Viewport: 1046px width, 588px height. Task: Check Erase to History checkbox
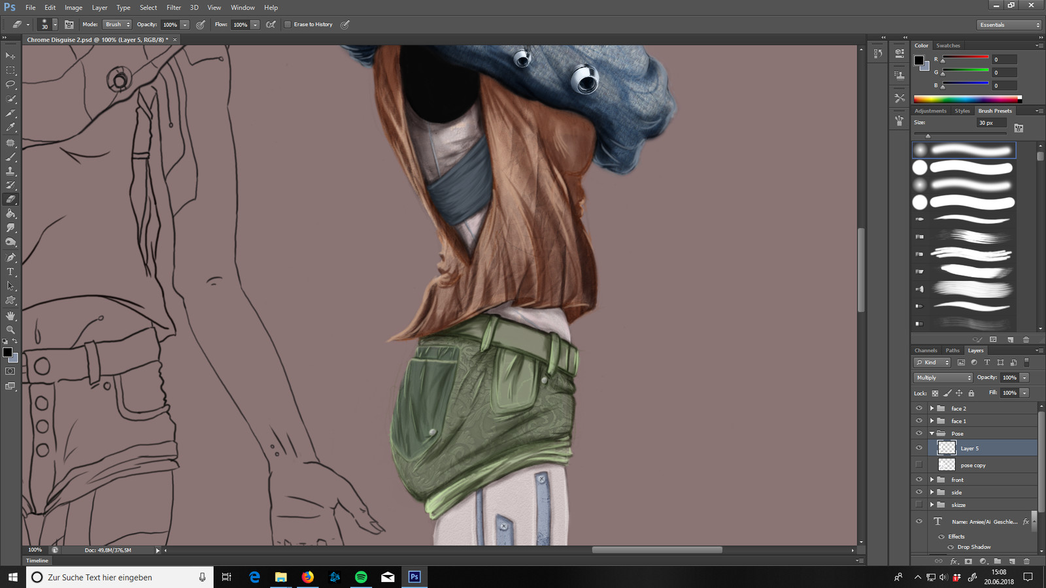coord(287,24)
